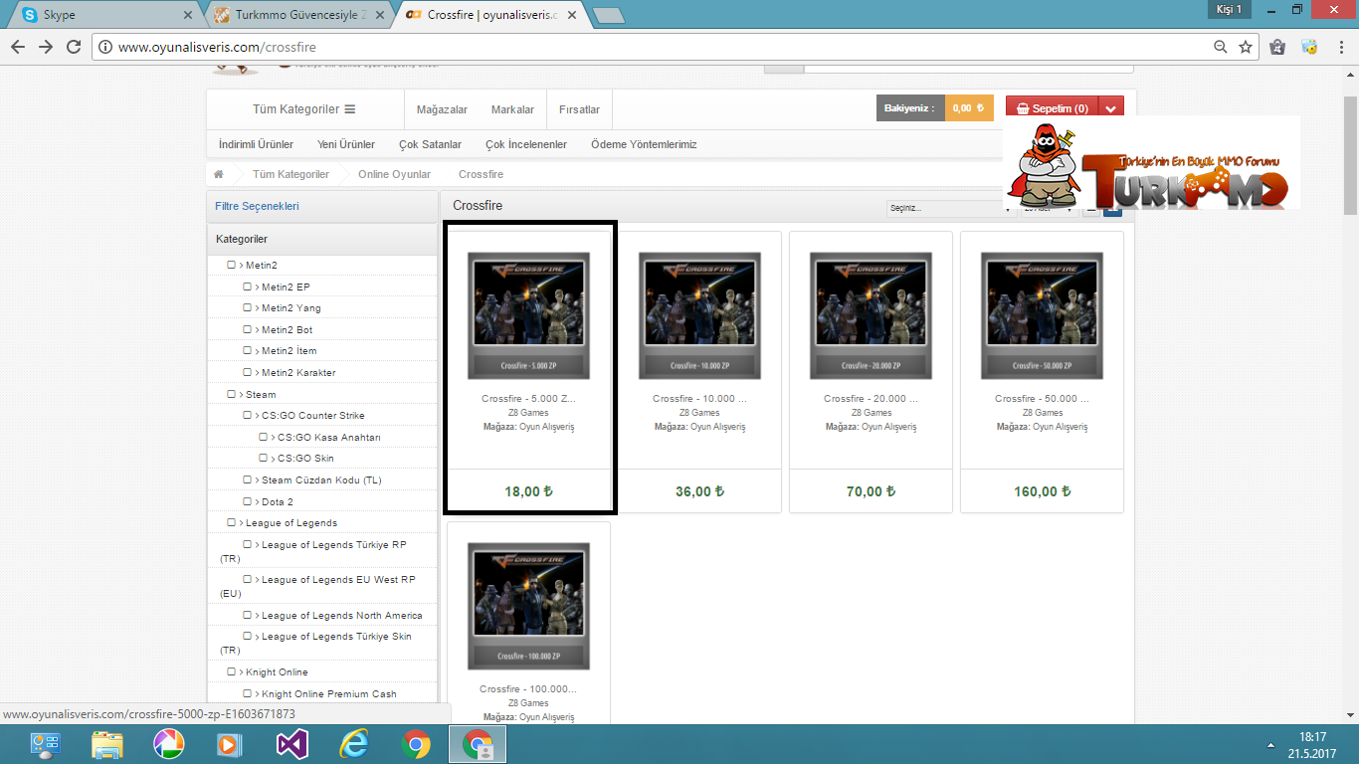Select the Metin2 Bot checkbox
Viewport: 1359px width, 764px height.
[x=248, y=329]
